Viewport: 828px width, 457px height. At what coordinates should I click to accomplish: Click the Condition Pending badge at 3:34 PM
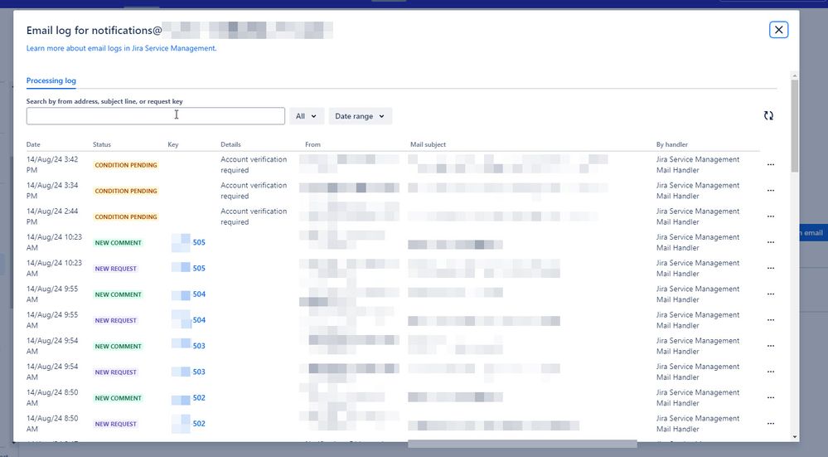point(126,191)
